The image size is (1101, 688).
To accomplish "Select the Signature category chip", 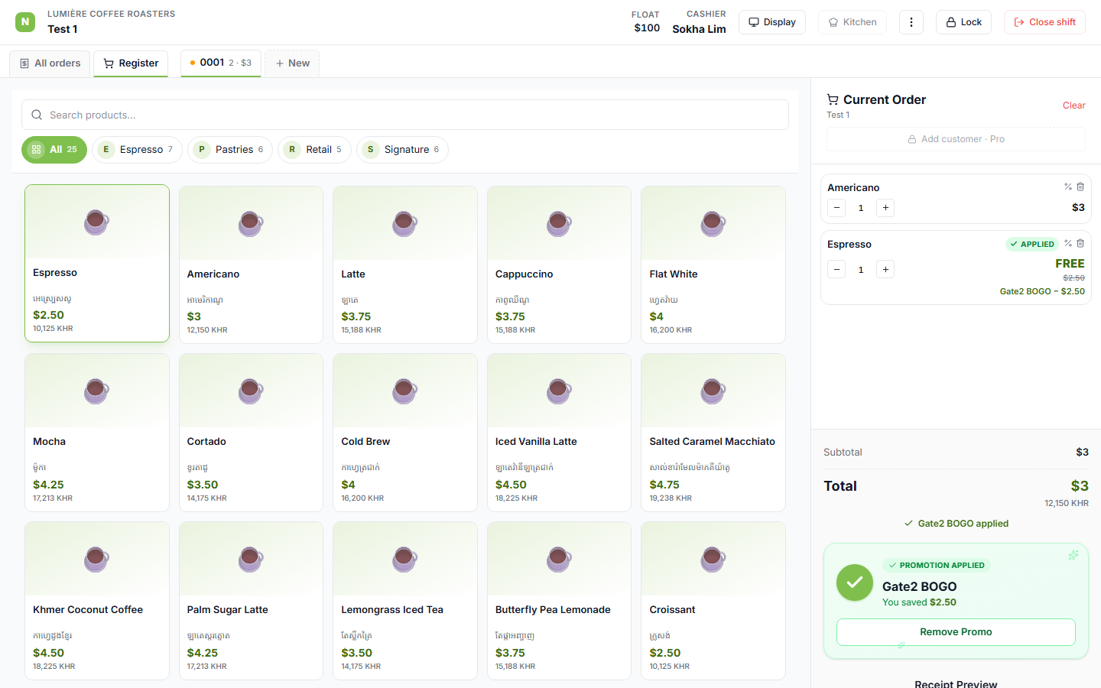I will click(x=402, y=150).
